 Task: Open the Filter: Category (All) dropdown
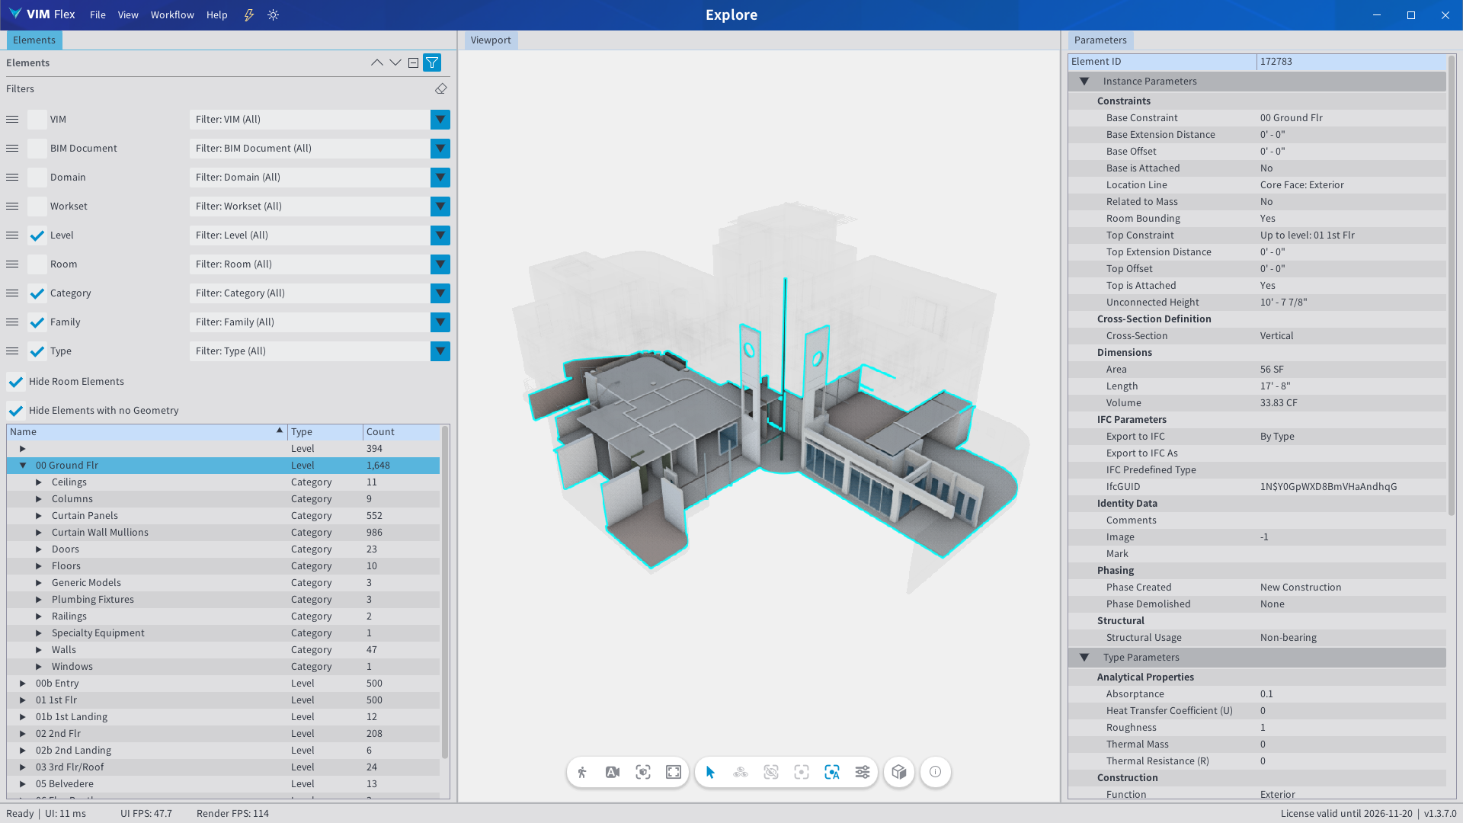(440, 293)
